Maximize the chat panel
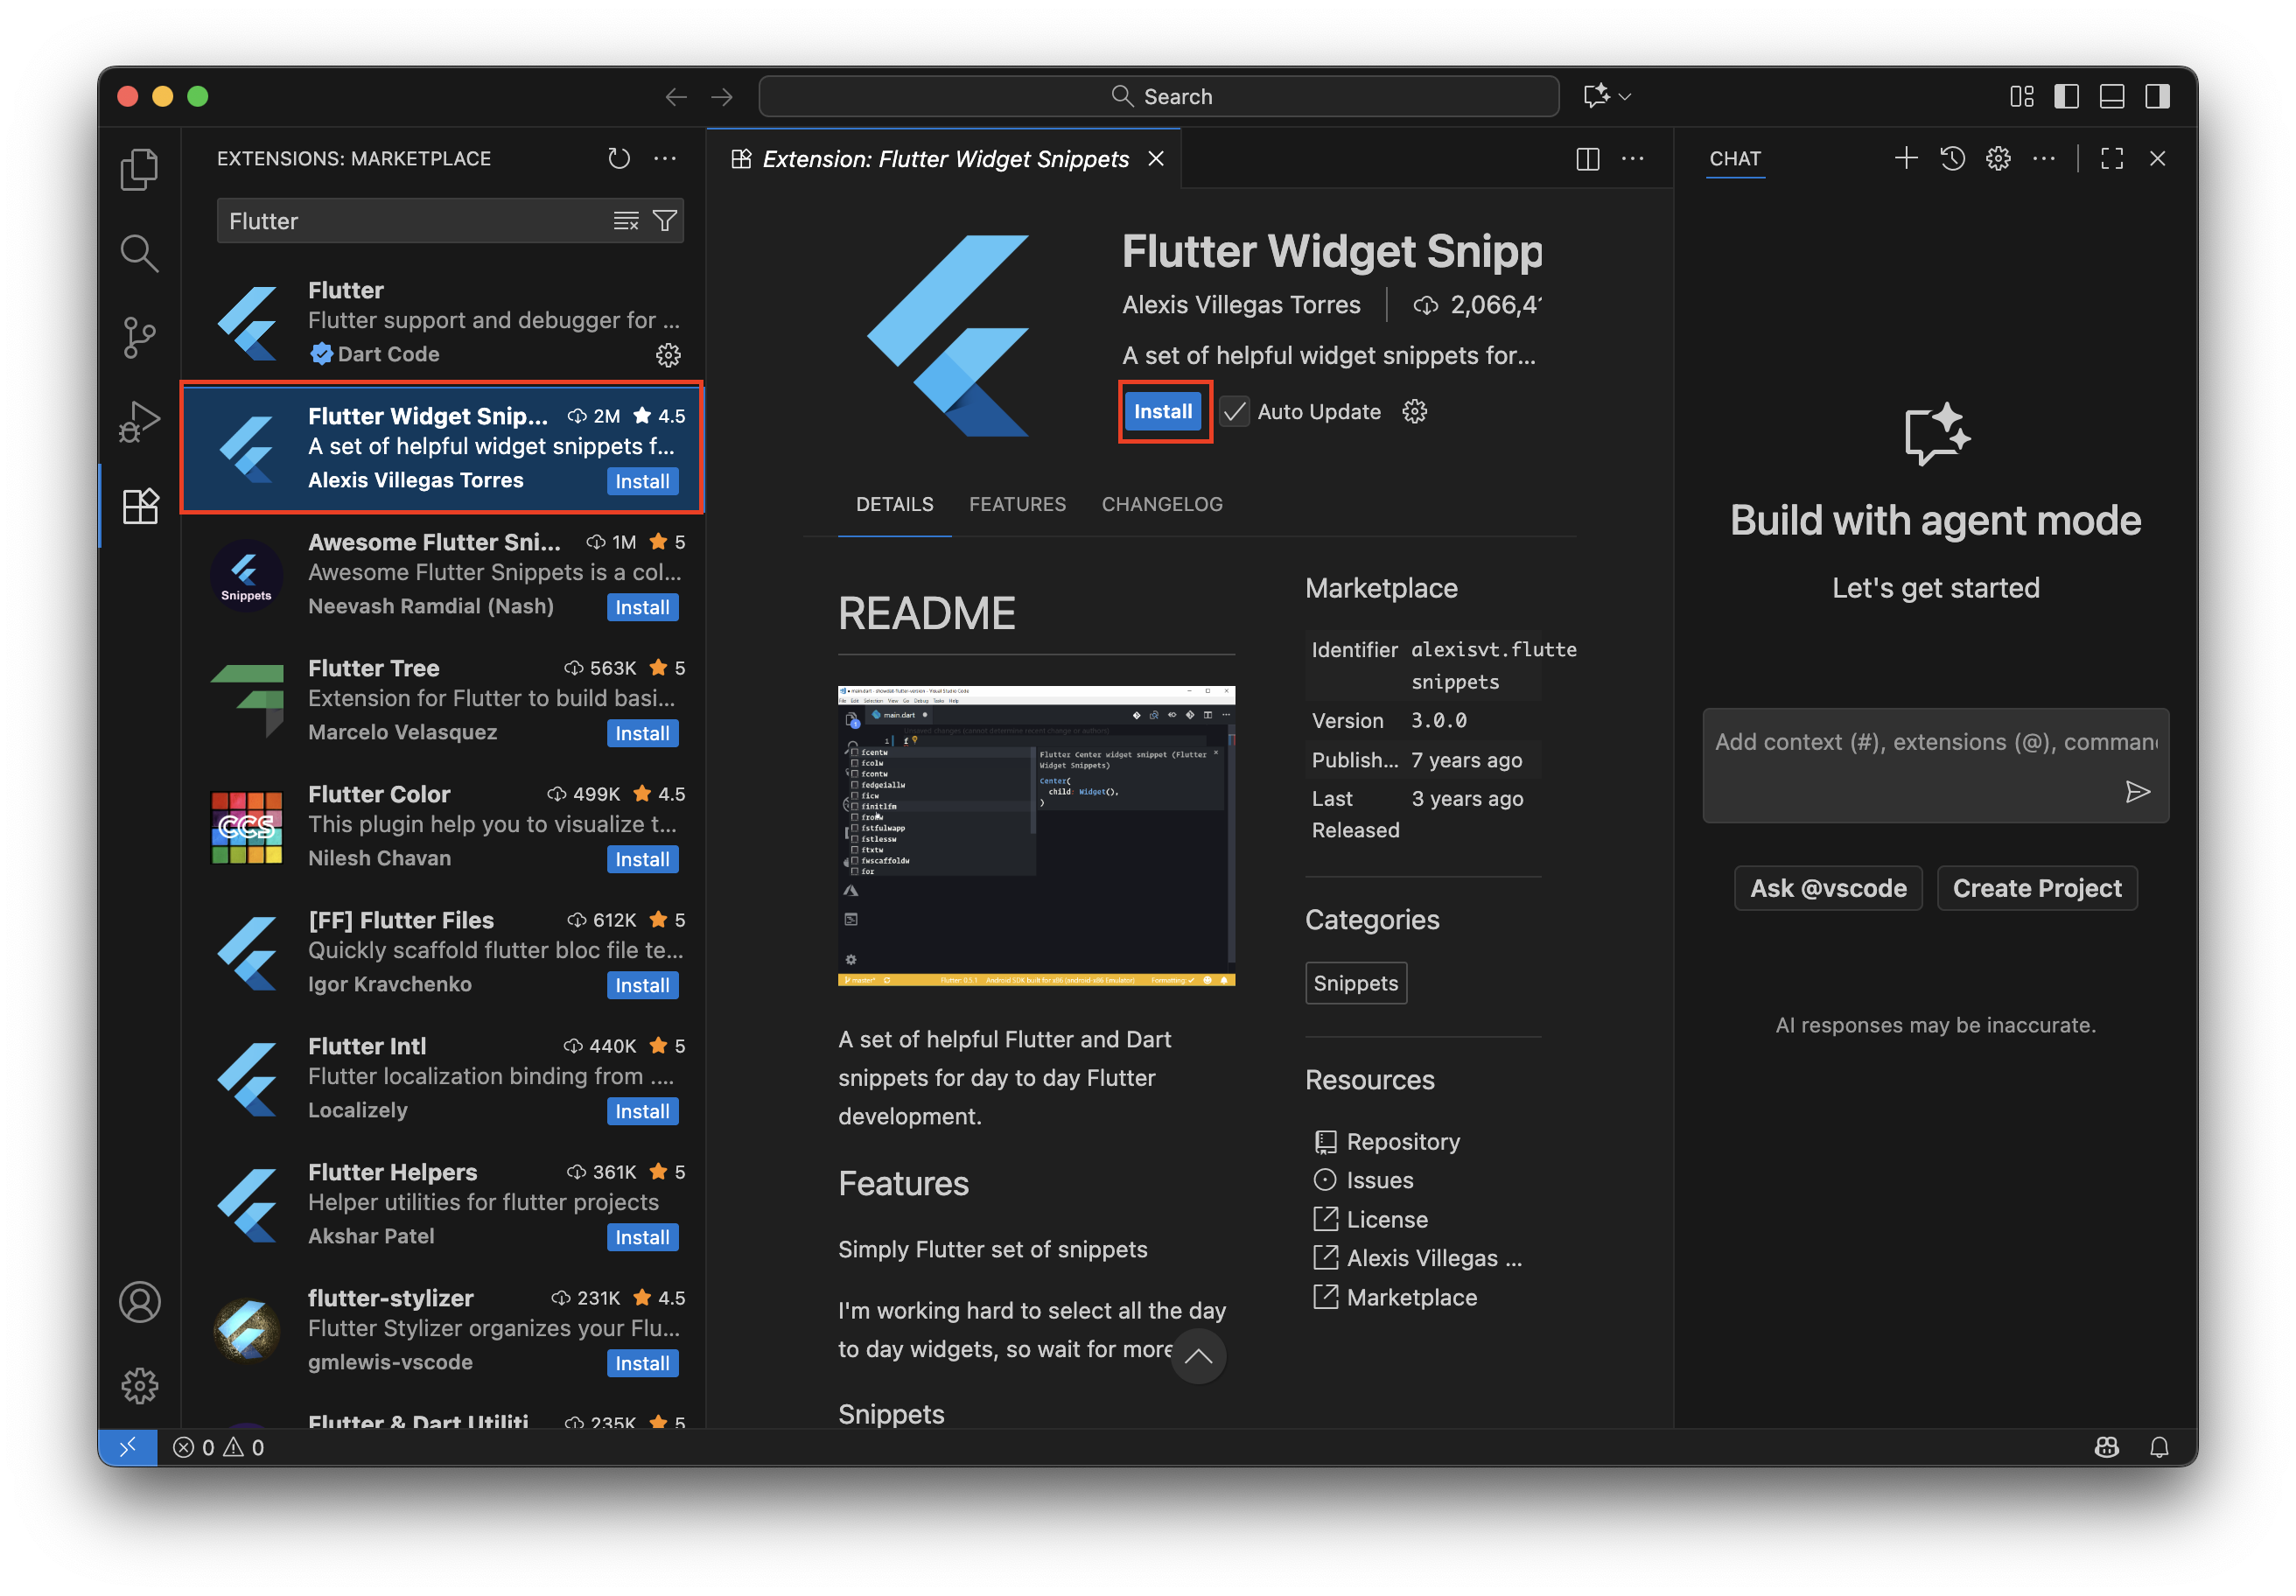The image size is (2296, 1596). pos(2112,158)
